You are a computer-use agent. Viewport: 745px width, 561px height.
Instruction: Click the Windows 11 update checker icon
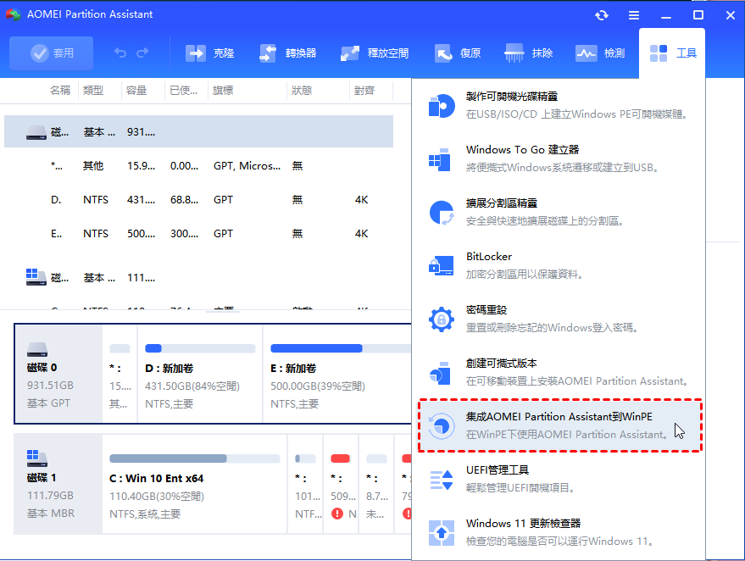[x=442, y=533]
